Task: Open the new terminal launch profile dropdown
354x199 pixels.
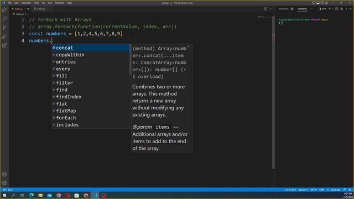Action: pos(332,9)
